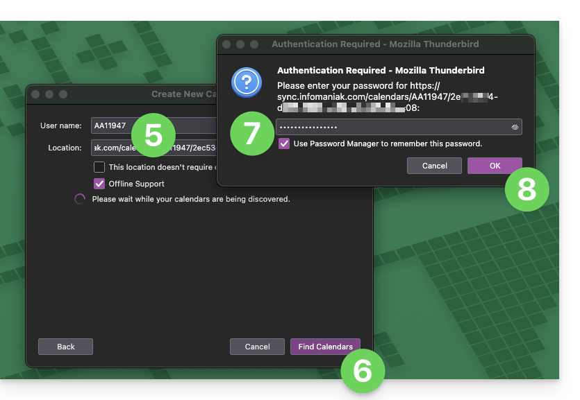
Task: Go Back in the calendar wizard
Action: click(66, 347)
